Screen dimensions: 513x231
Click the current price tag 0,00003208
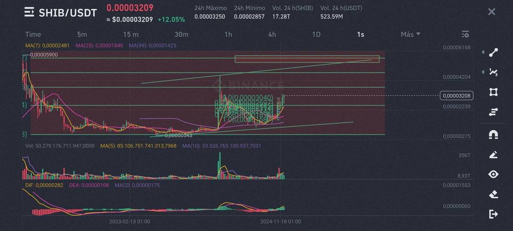457,96
